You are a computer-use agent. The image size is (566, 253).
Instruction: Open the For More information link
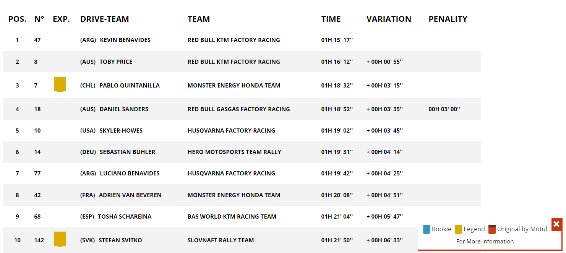[x=485, y=241]
